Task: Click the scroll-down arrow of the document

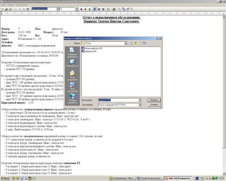Action: pyautogui.click(x=224, y=174)
